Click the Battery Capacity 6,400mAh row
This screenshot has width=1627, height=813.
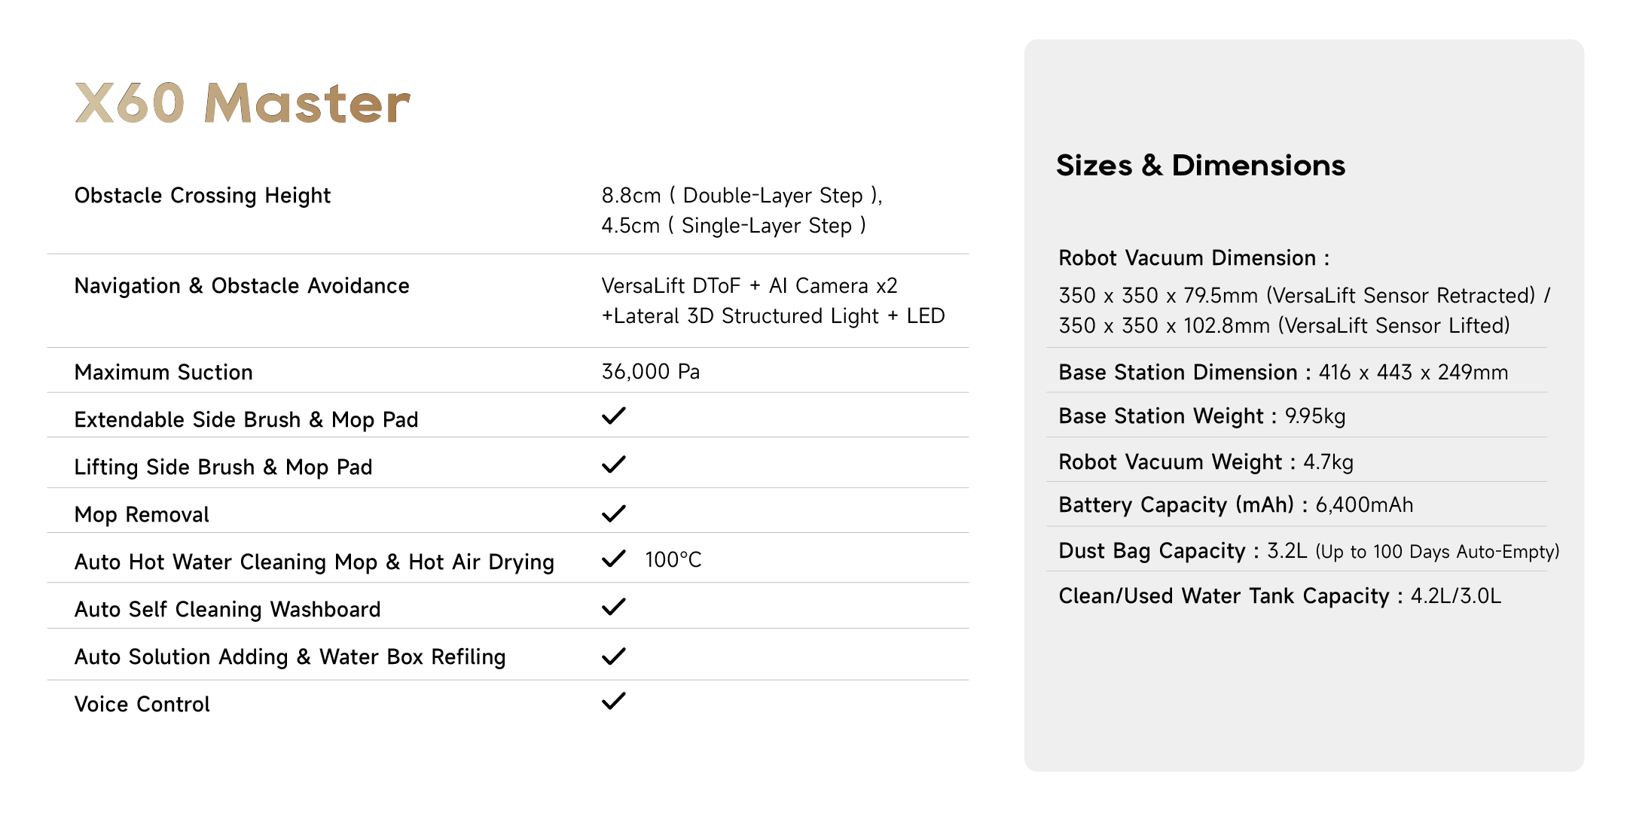click(x=1235, y=505)
